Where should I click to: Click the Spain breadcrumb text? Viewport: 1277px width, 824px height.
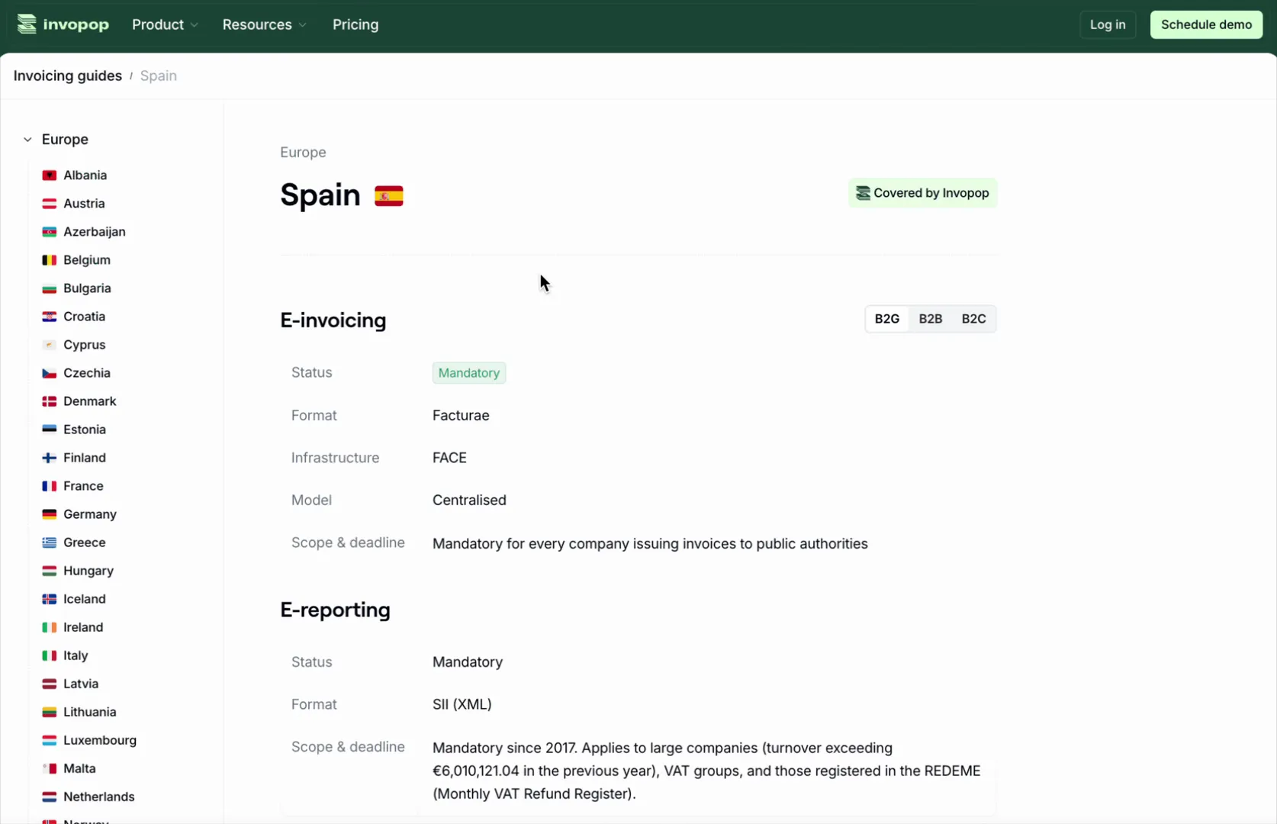[159, 76]
